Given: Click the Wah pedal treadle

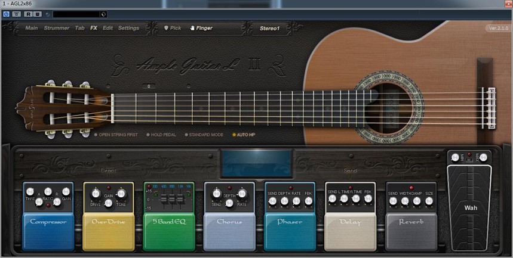Looking at the screenshot, I should [x=469, y=208].
